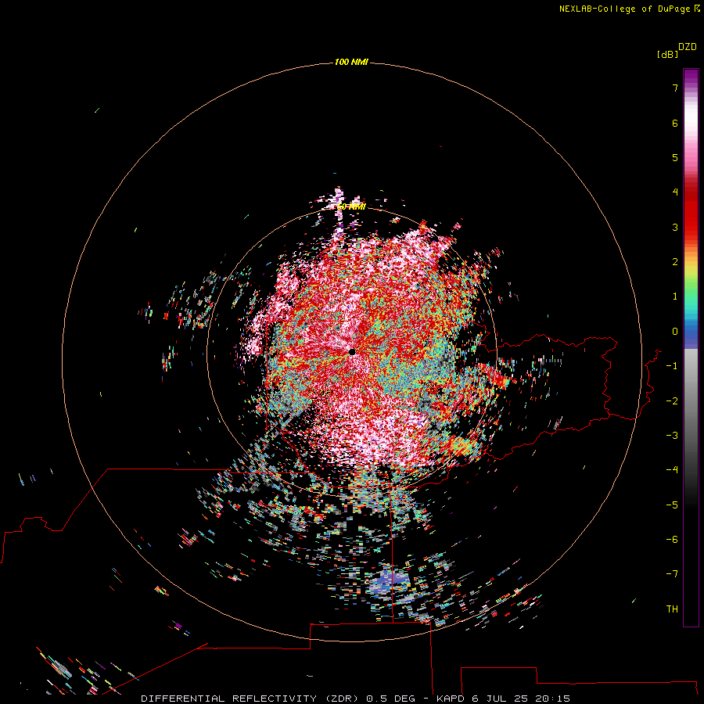Click the DZD product label above scale
The width and height of the screenshot is (704, 704).
point(688,47)
